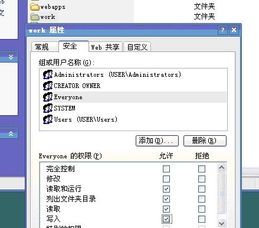259x228 pixels.
Task: Select the Administrators group icon
Action: [48, 74]
